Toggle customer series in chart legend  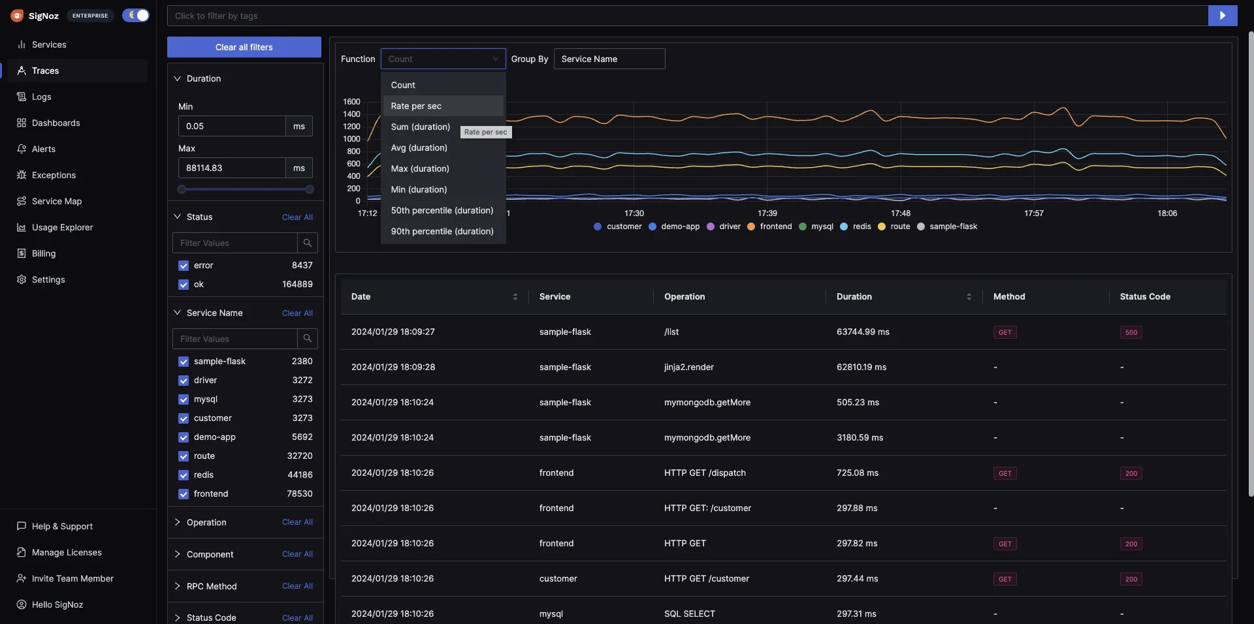click(618, 226)
